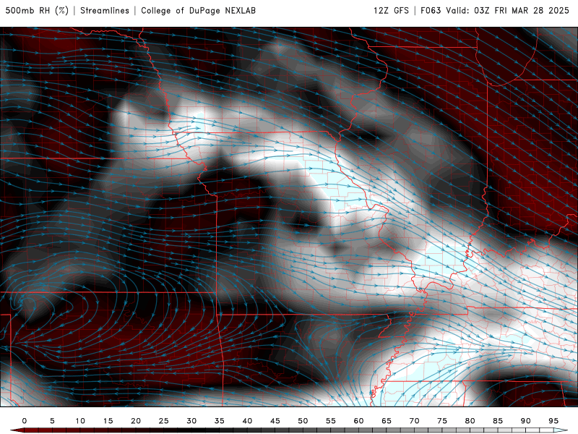Click the "25" colorbar scale label
The height and width of the screenshot is (434, 578).
(x=164, y=421)
